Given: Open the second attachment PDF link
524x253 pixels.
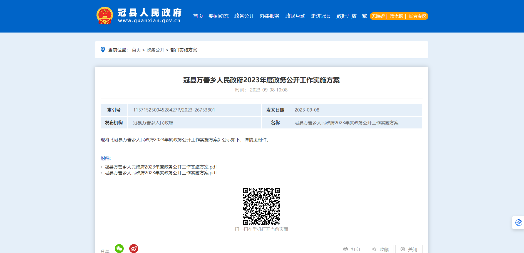Looking at the screenshot, I should 161,173.
